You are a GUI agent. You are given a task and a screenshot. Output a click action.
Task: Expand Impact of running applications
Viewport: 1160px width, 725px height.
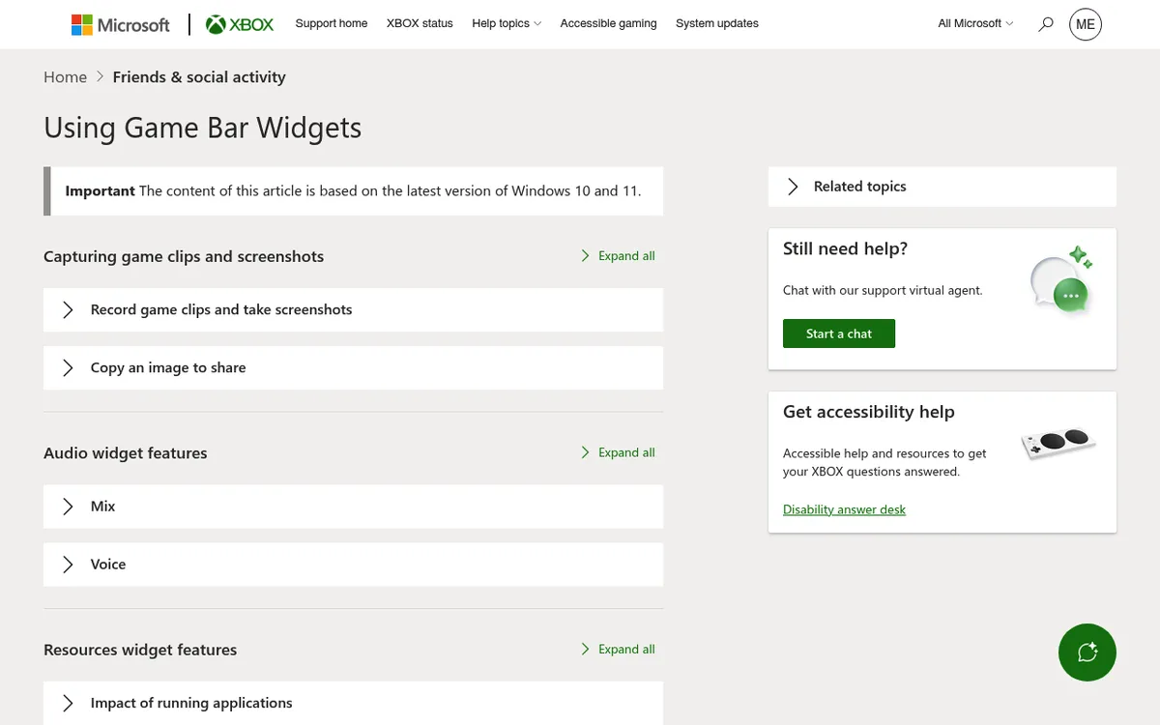353,703
